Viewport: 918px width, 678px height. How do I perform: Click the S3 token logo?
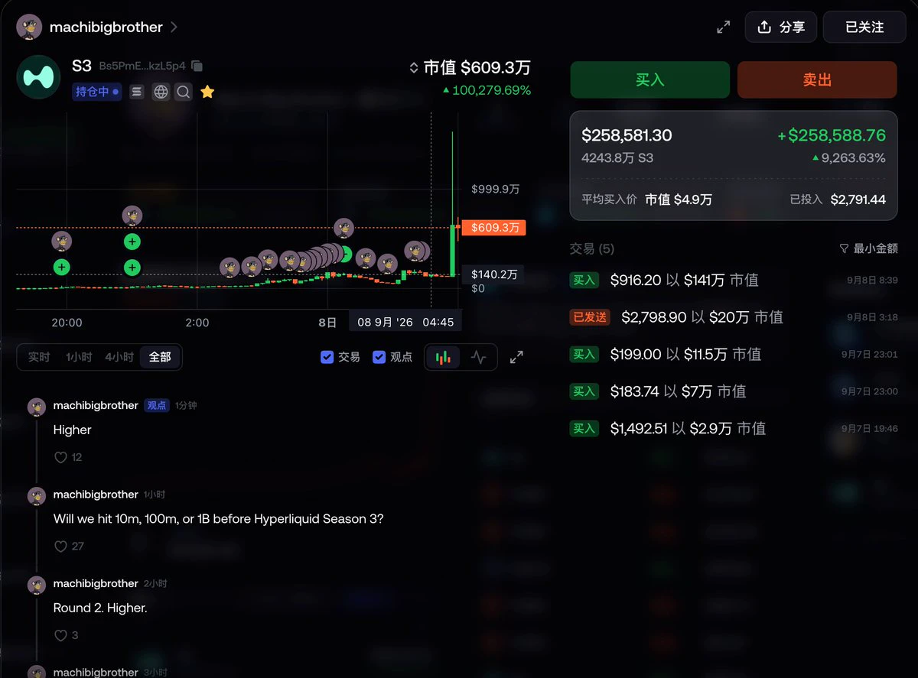pos(38,76)
